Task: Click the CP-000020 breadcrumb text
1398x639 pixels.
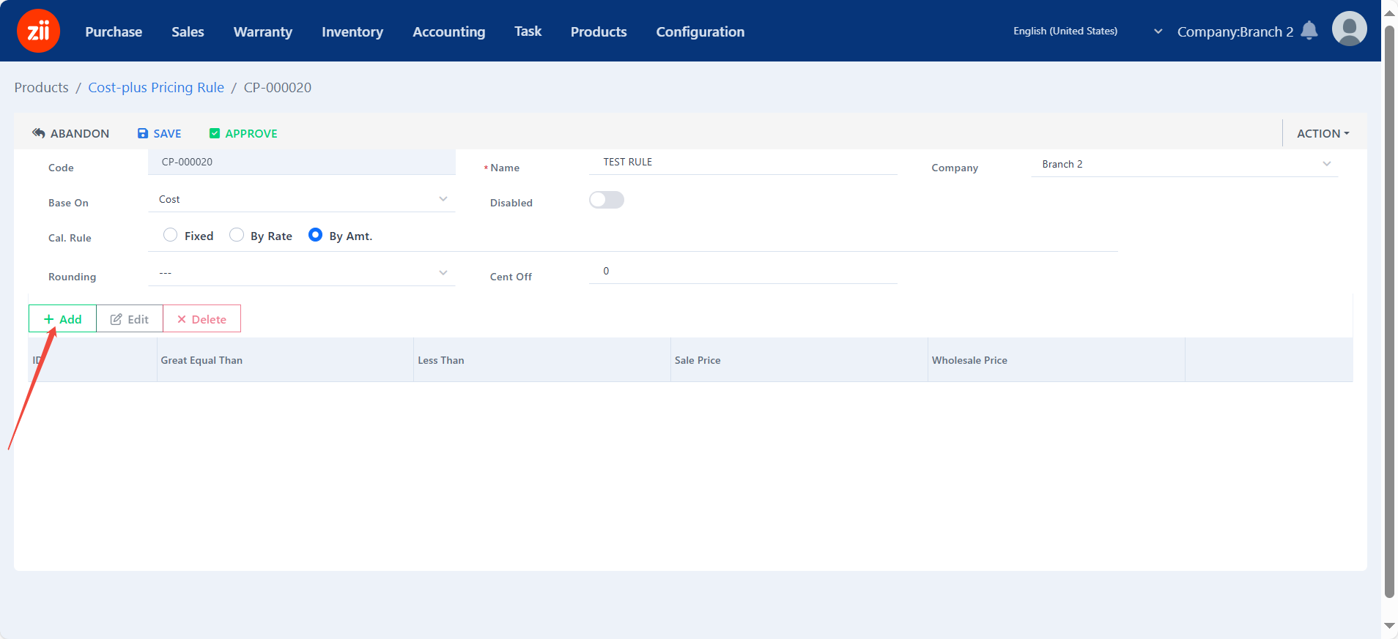Action: point(278,87)
